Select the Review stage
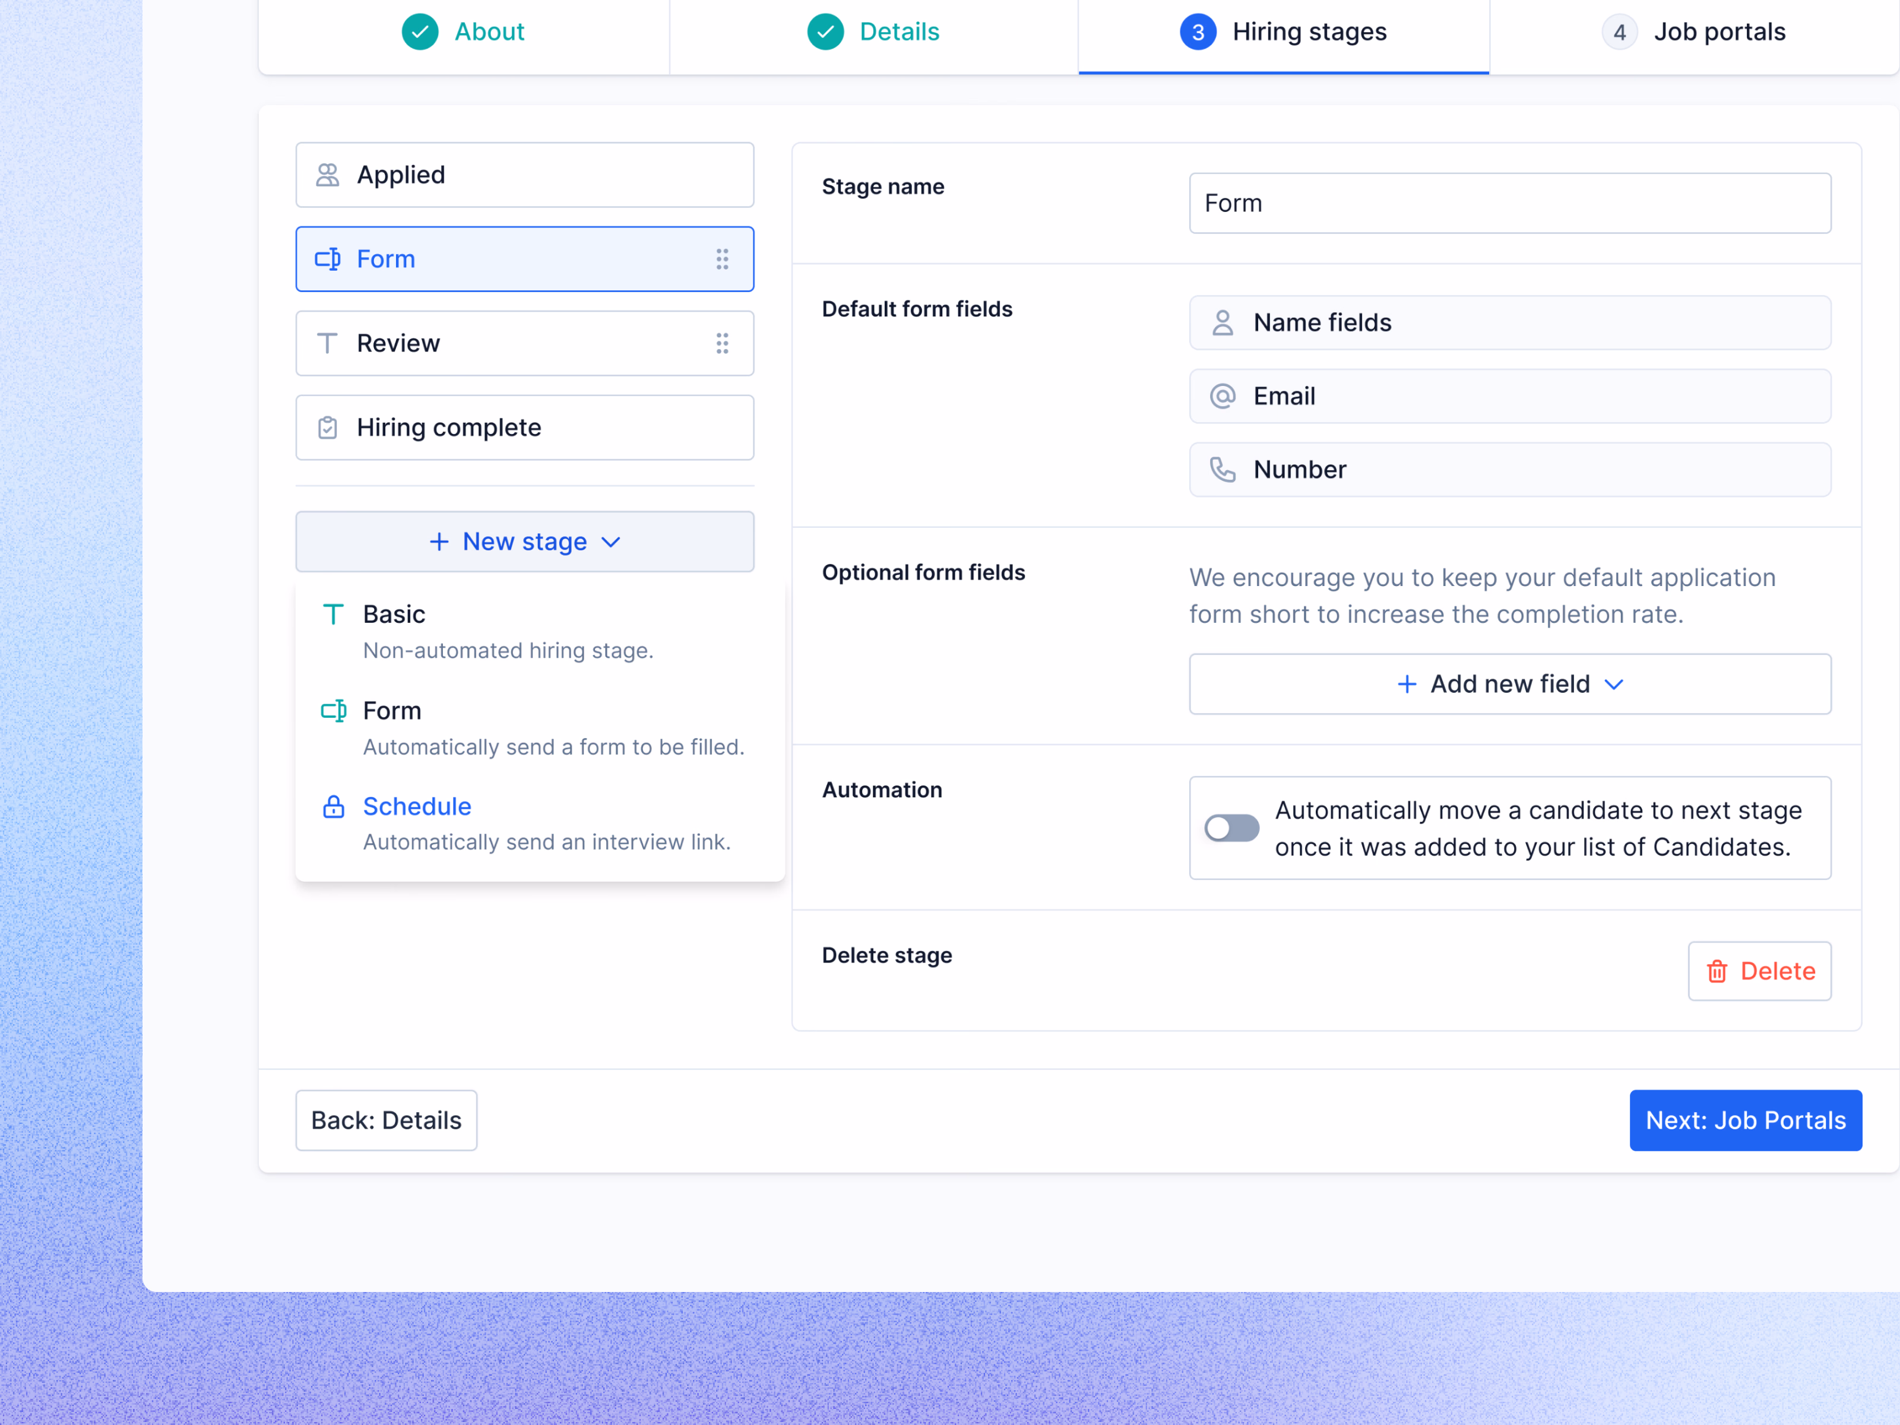 (x=525, y=344)
